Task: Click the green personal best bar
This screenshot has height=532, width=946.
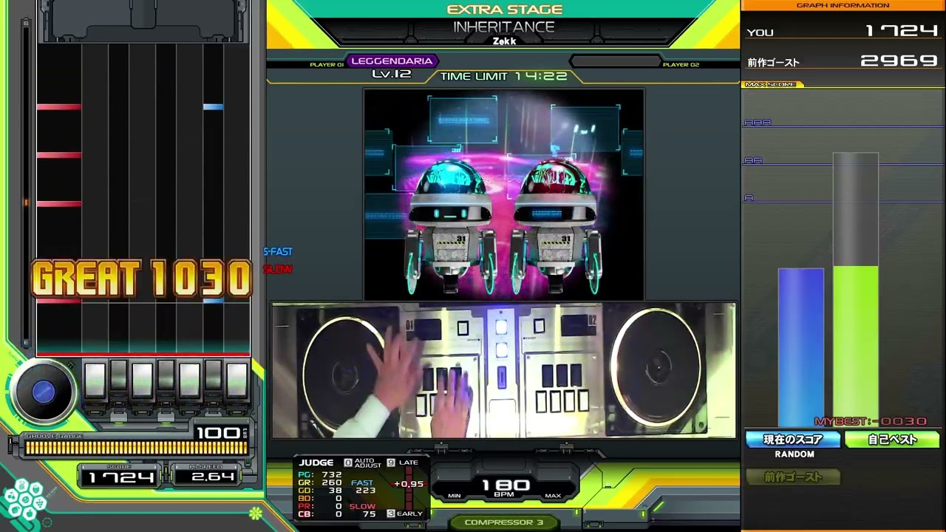Action: click(x=856, y=347)
